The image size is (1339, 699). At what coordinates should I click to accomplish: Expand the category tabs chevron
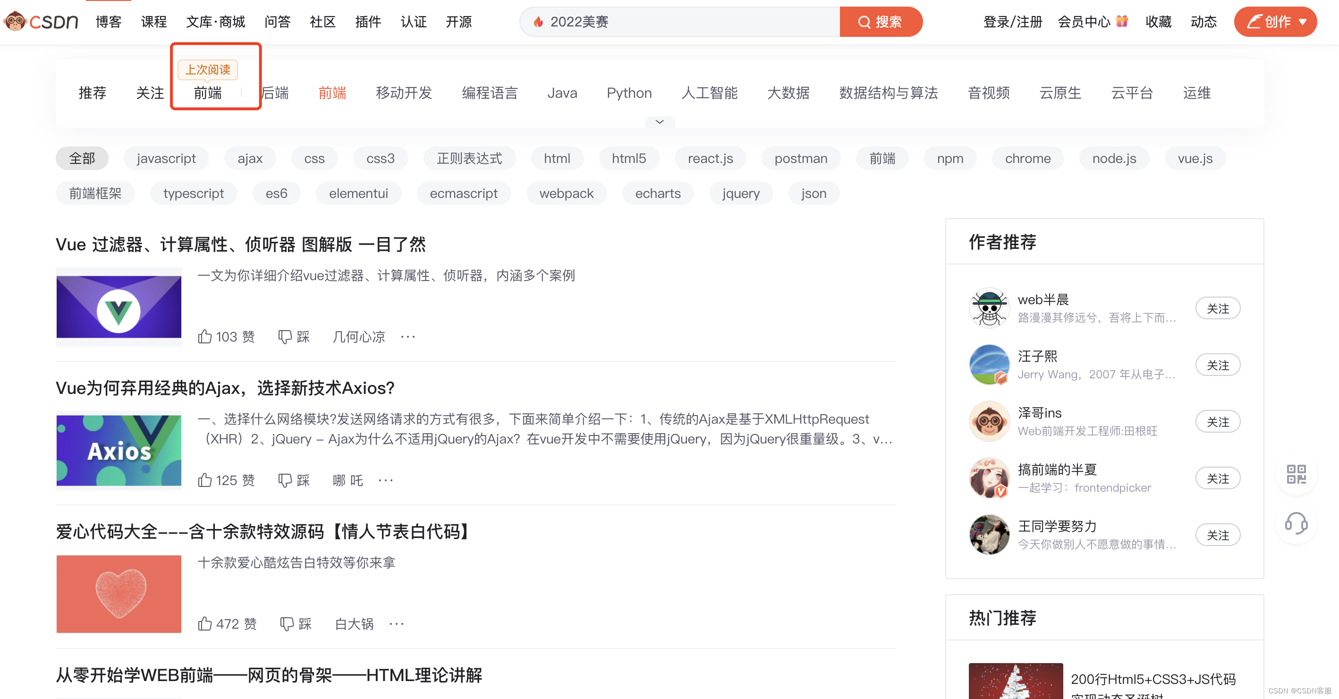tap(660, 122)
